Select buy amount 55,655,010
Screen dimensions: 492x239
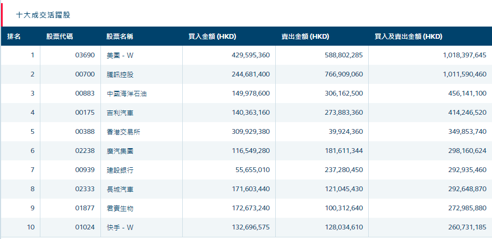click(x=252, y=170)
